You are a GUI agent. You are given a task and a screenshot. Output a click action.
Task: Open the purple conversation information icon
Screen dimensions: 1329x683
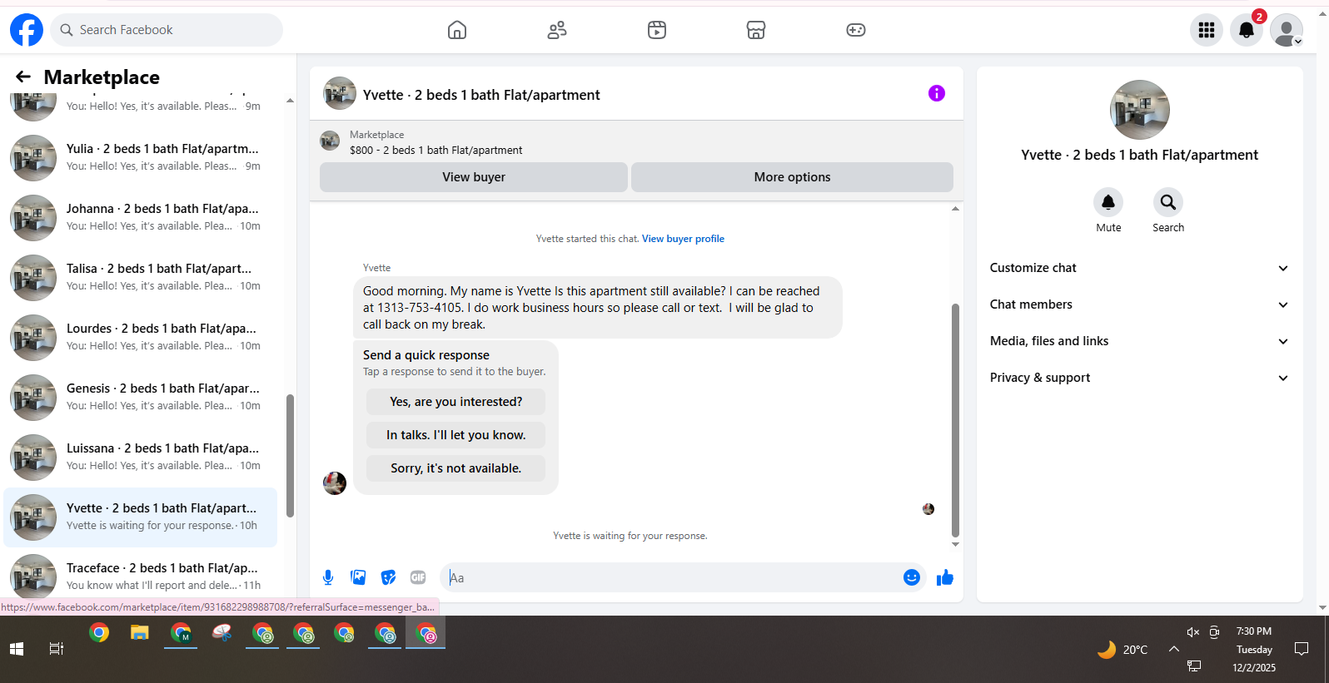coord(937,93)
